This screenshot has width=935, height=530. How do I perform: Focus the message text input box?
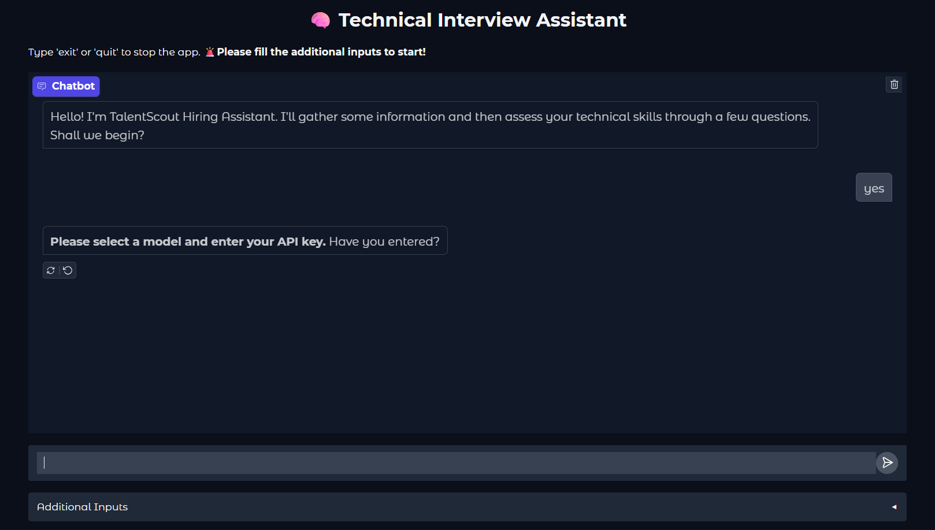coord(457,463)
